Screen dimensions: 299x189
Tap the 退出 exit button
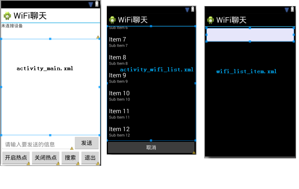coord(90,158)
